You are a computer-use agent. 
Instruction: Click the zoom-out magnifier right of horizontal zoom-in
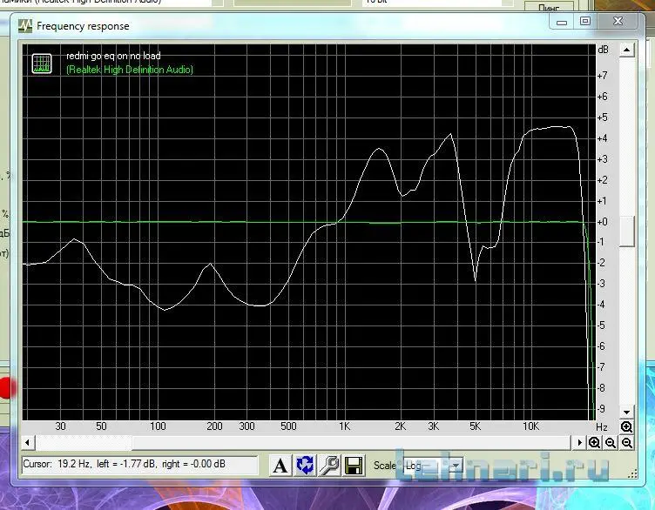[x=611, y=443]
